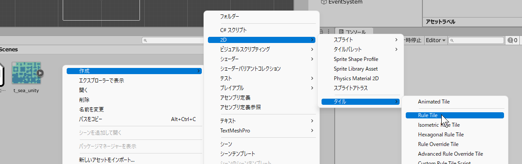Click the console search field
The width and height of the screenshot is (522, 164).
[476, 40]
